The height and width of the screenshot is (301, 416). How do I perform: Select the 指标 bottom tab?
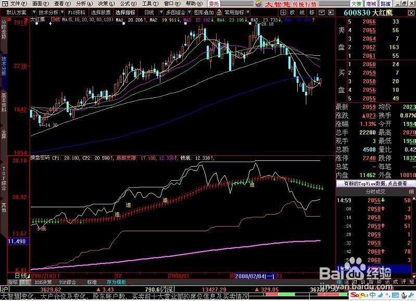point(12,282)
